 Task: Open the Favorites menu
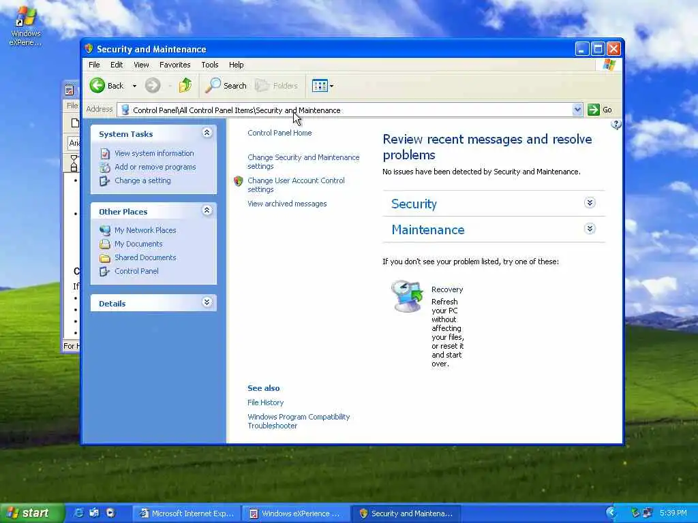pyautogui.click(x=175, y=65)
